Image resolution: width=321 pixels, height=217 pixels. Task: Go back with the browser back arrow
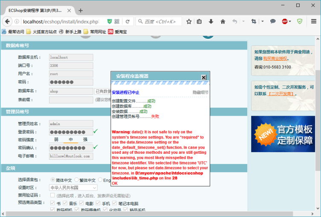coord(7,21)
